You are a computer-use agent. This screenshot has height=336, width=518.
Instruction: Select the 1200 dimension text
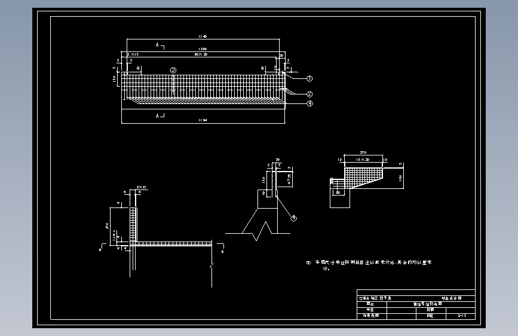(x=203, y=49)
